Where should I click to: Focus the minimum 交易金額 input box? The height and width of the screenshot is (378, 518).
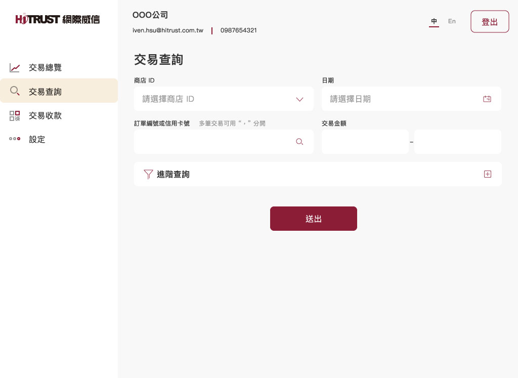(365, 142)
